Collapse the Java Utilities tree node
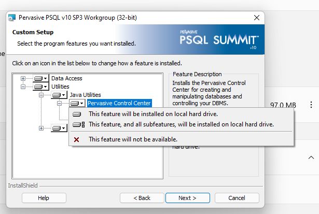The width and height of the screenshot is (319, 214). click(41, 95)
